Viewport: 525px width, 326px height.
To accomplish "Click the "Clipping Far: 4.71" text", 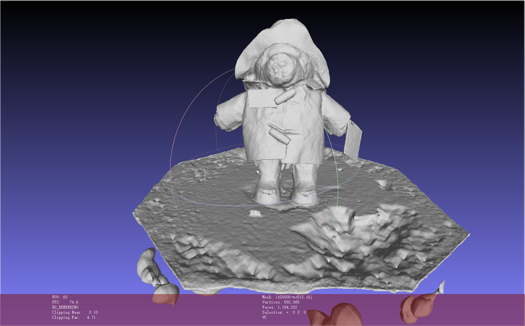I will coord(74,317).
